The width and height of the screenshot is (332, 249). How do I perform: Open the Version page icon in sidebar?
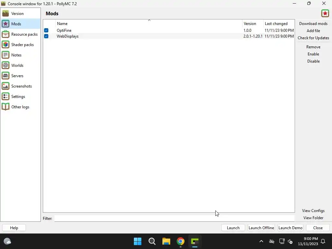tap(6, 13)
